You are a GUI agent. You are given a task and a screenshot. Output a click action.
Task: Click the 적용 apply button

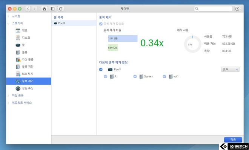233,140
